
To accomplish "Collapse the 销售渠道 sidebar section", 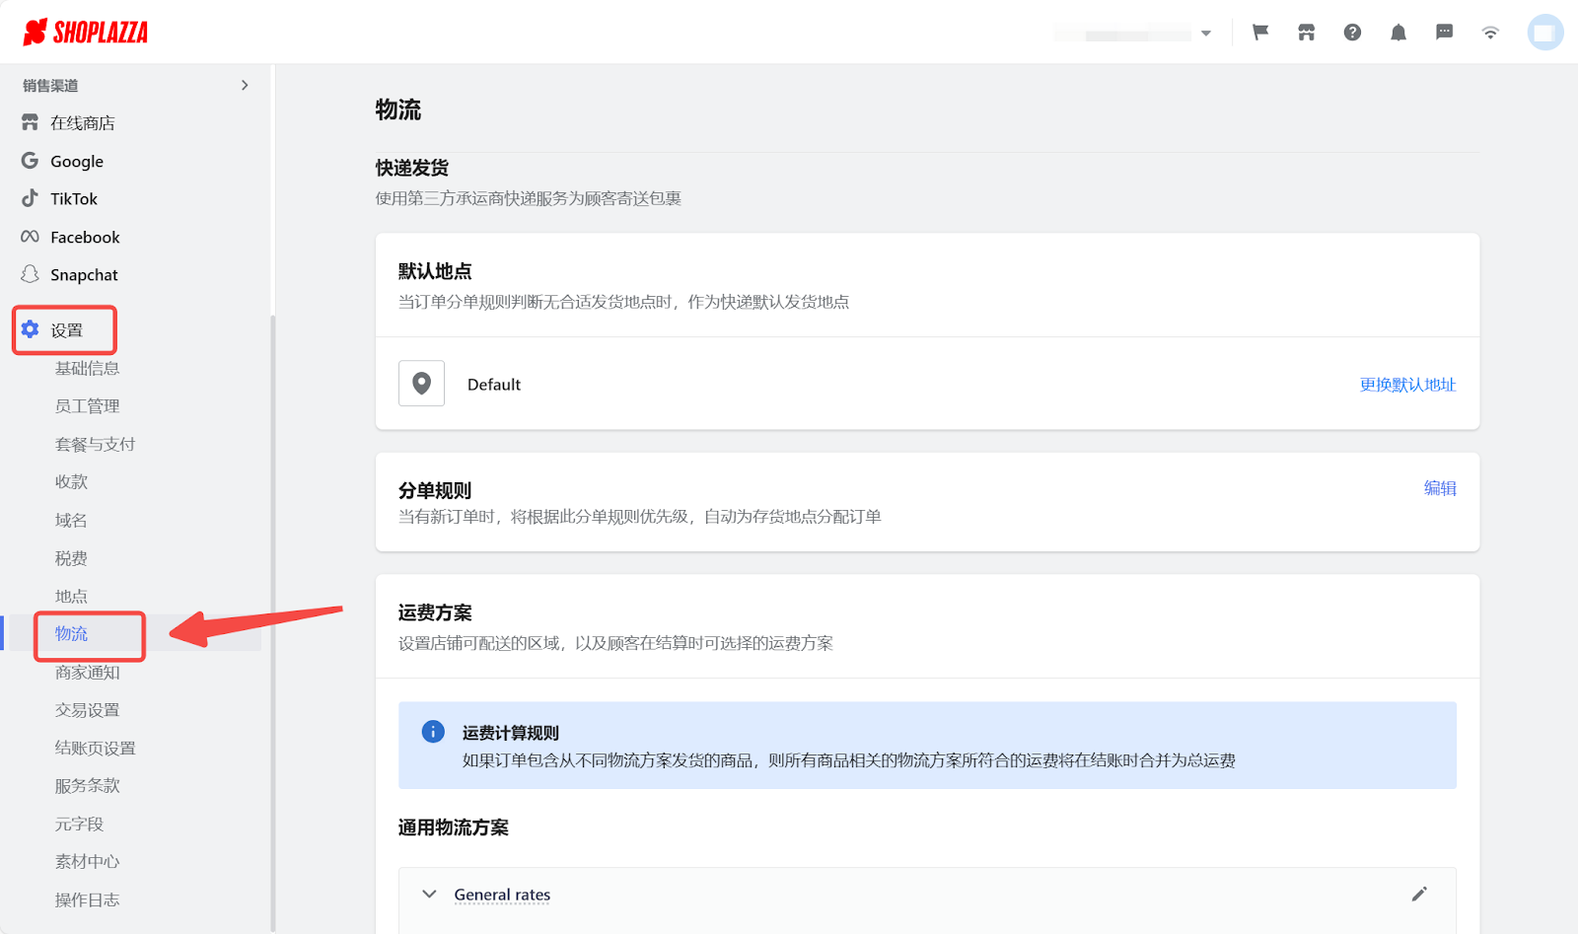I will click(245, 85).
